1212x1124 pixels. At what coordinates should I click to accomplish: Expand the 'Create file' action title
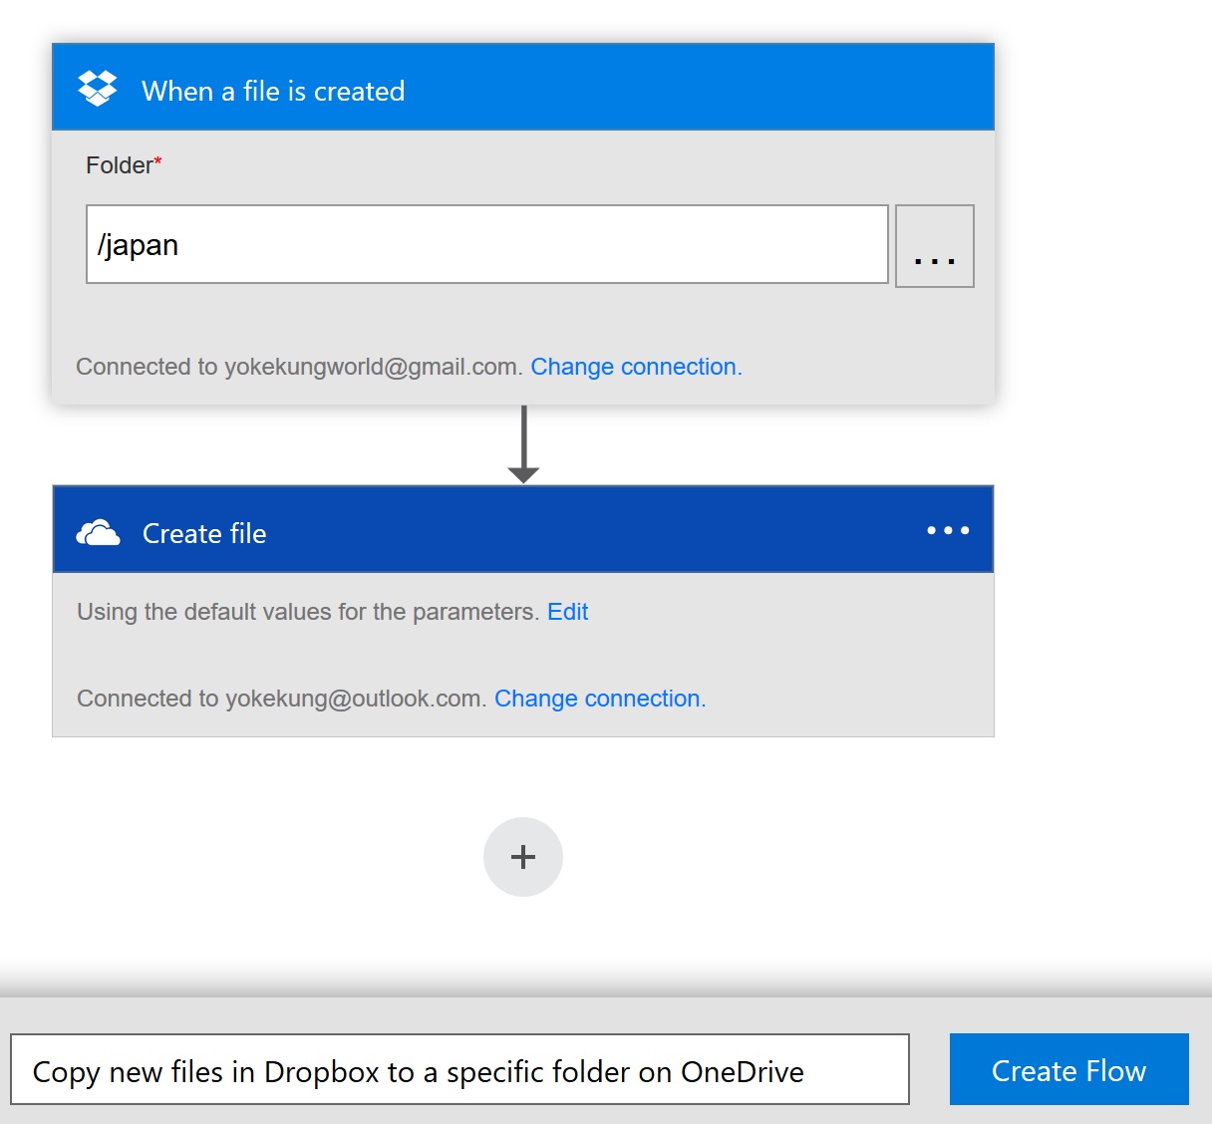pos(204,534)
